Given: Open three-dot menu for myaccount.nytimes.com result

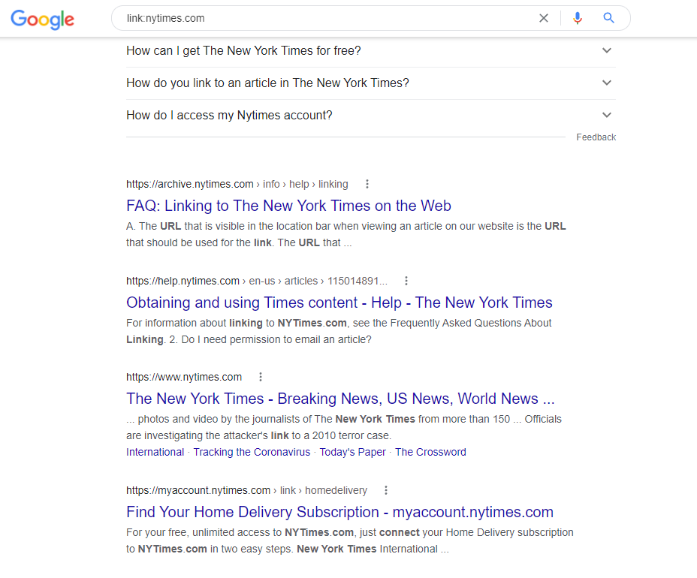Looking at the screenshot, I should [386, 490].
